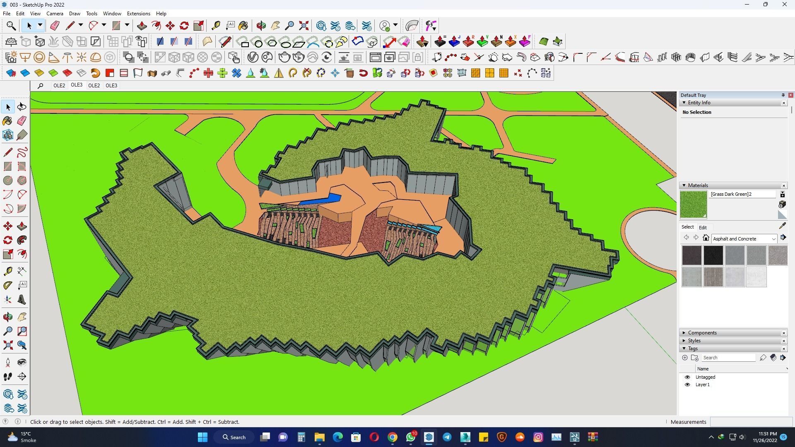This screenshot has height=447, width=795.
Task: Click the Zoom Extents icon
Action: 304,26
